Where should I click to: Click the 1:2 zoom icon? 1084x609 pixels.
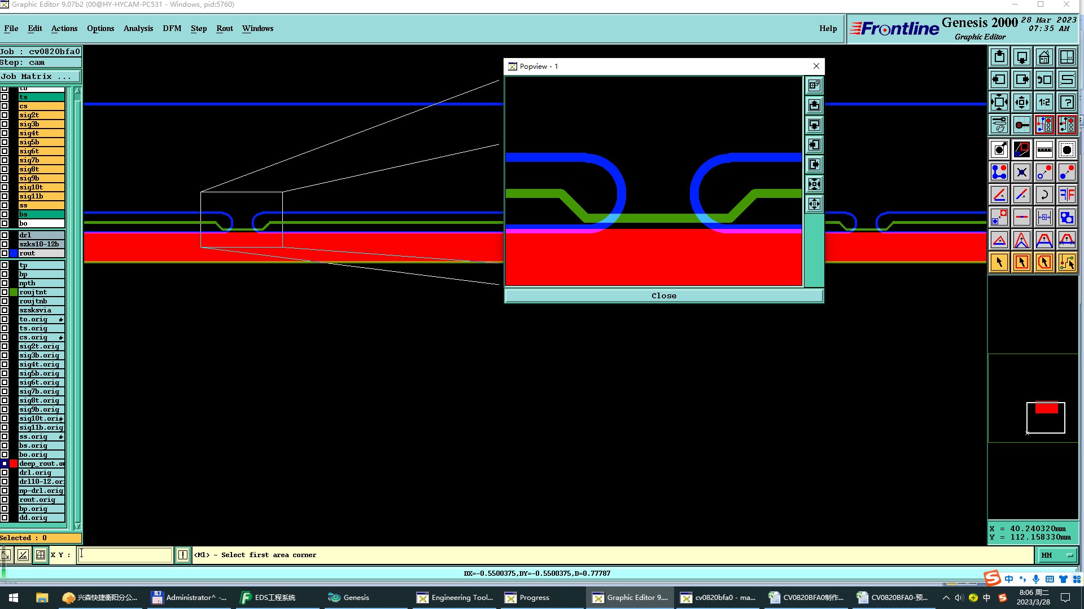(x=1044, y=102)
